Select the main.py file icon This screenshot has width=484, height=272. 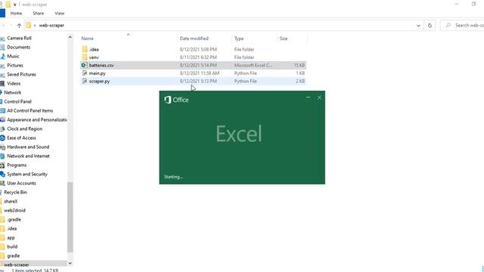pyautogui.click(x=85, y=73)
